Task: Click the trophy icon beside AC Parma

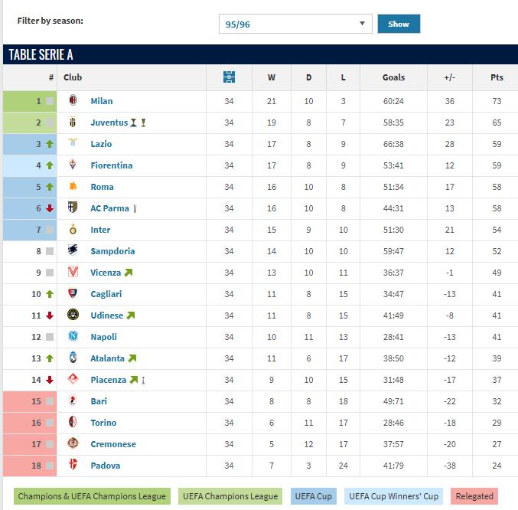Action: click(x=135, y=208)
